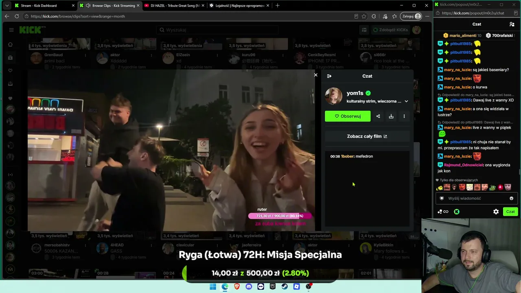Open Brave browser from the taskbar
Image resolution: width=521 pixels, height=293 pixels.
(237, 286)
